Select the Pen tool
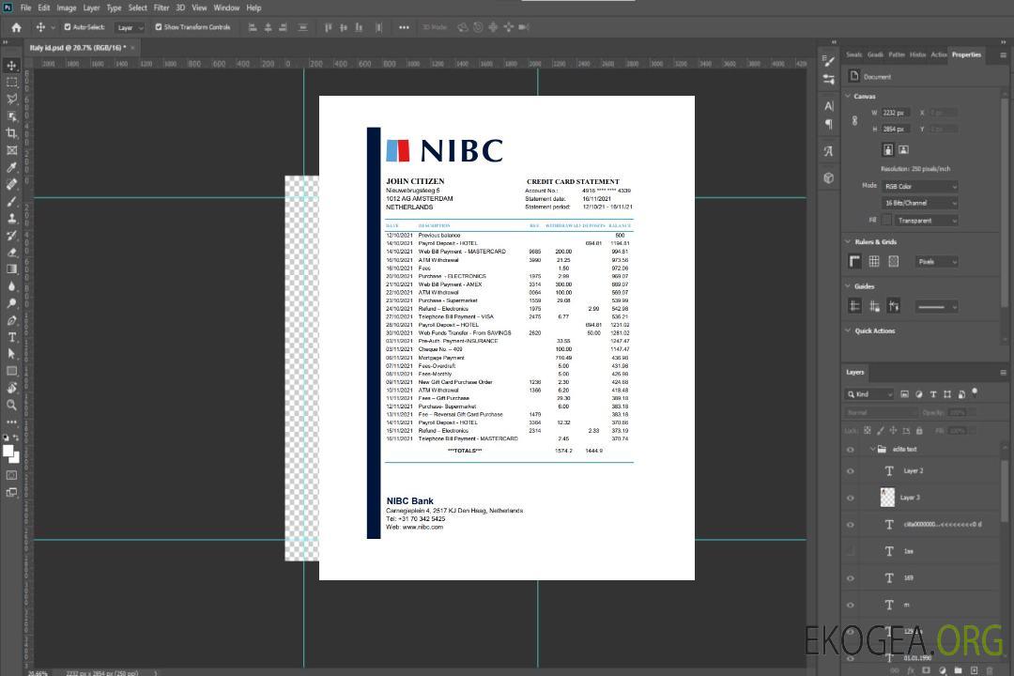The image size is (1014, 676). (11, 320)
